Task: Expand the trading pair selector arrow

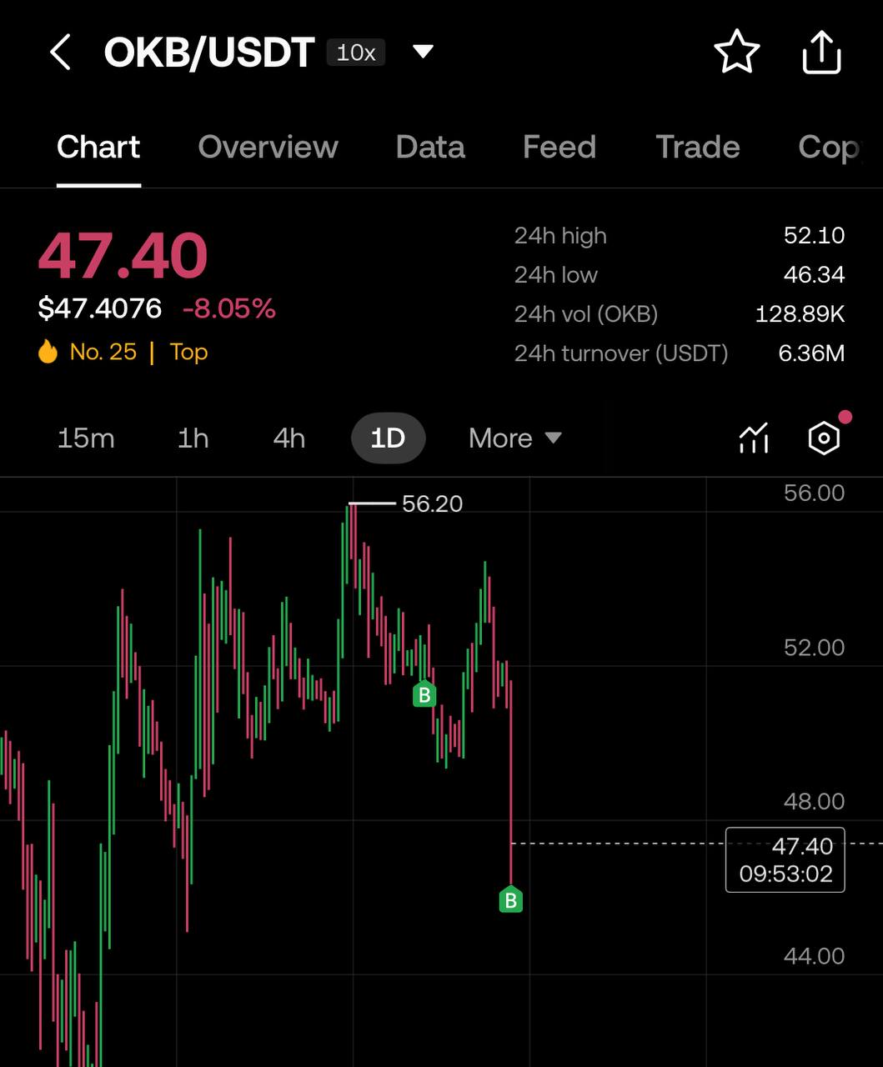Action: click(x=424, y=53)
